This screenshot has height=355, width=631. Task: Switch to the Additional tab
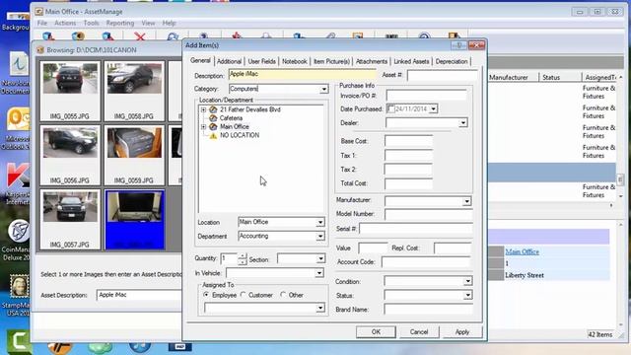(x=229, y=61)
